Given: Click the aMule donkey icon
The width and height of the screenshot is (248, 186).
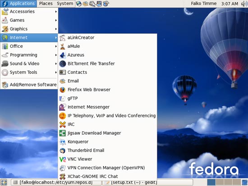Looking at the screenshot, I should coord(63,46).
